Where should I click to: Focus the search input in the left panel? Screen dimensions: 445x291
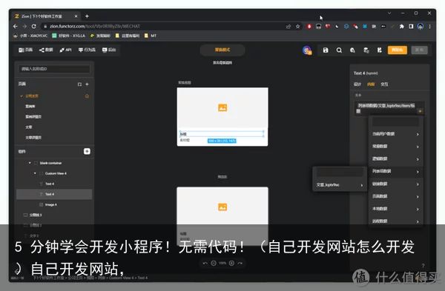tap(54, 69)
